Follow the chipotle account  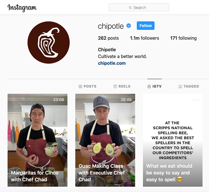click(146, 25)
